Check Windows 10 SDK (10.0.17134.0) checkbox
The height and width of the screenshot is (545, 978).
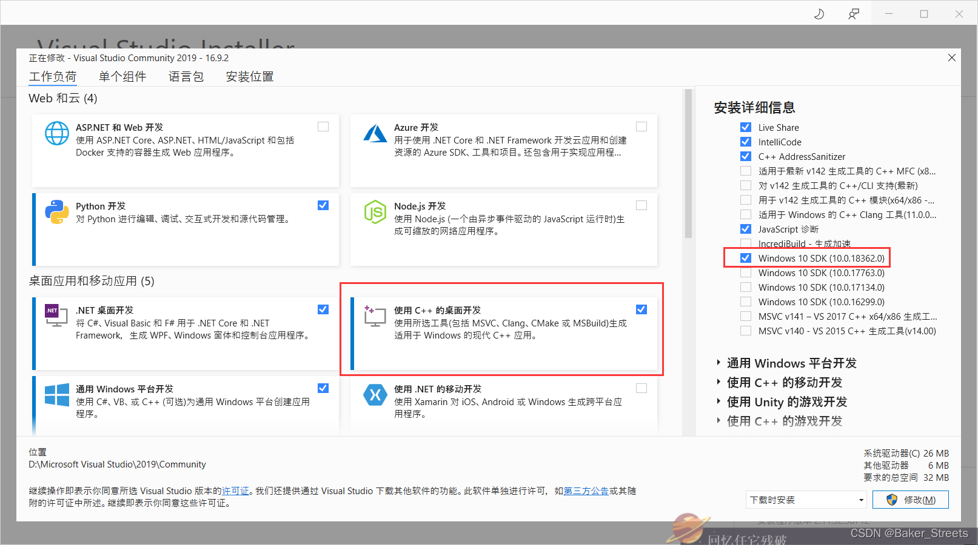tap(746, 287)
